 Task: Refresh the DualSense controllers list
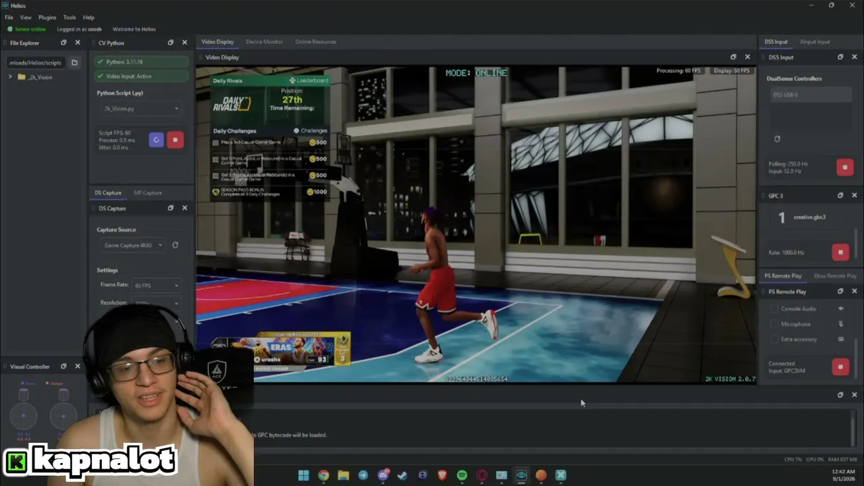tap(777, 139)
